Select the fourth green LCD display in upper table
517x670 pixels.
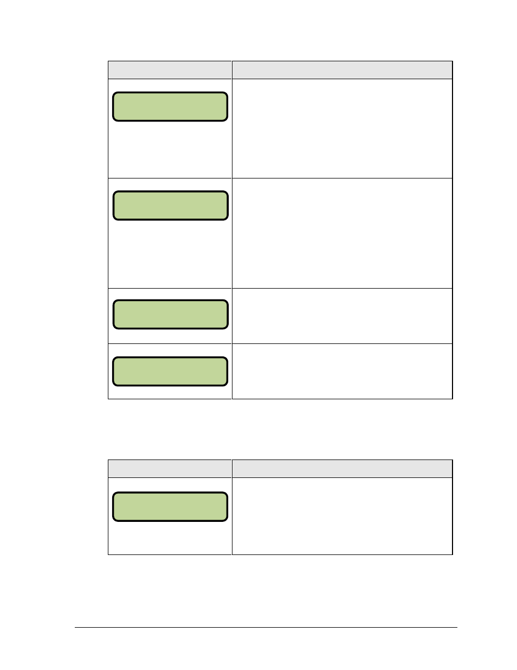pyautogui.click(x=170, y=372)
